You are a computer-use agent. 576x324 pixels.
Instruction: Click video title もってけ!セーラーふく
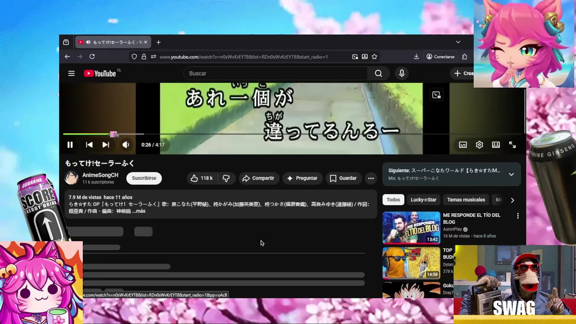click(x=100, y=163)
